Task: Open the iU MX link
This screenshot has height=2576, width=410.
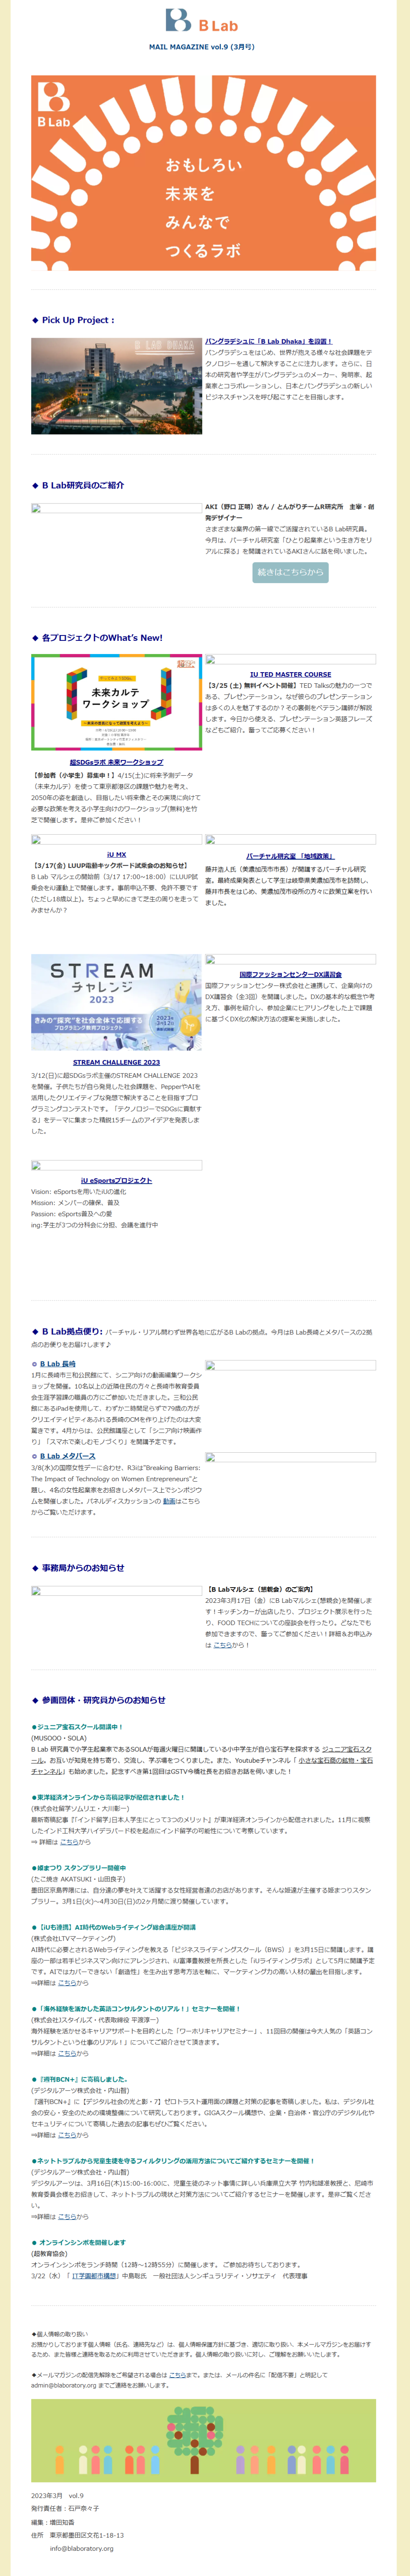Action: tap(116, 855)
